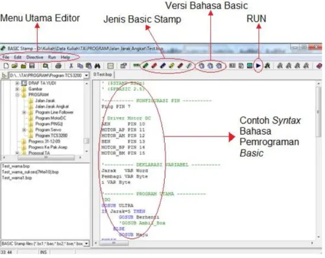Click code editor scroll down arrow

point(319,237)
